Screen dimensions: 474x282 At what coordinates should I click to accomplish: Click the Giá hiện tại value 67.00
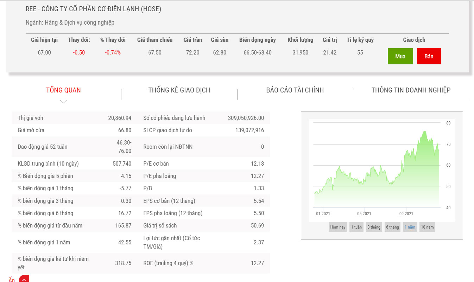44,52
